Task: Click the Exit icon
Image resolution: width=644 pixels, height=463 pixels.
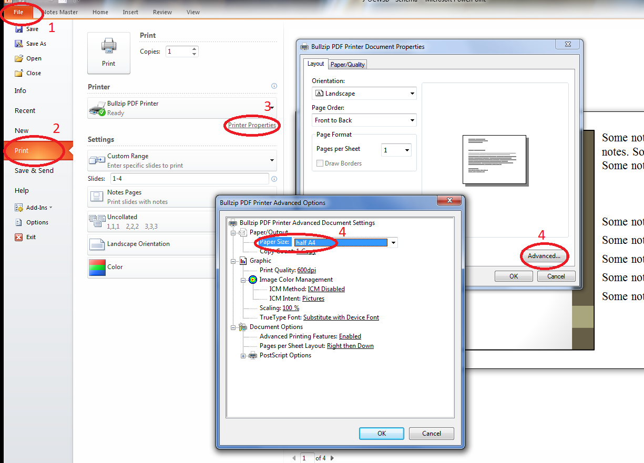Action: coord(19,237)
